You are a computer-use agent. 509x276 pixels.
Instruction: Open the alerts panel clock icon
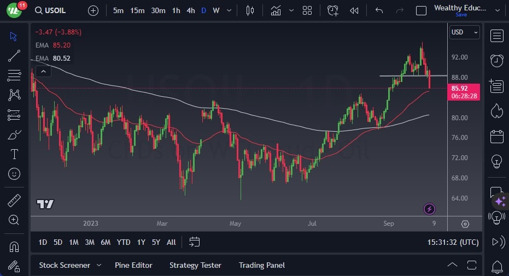click(x=496, y=61)
